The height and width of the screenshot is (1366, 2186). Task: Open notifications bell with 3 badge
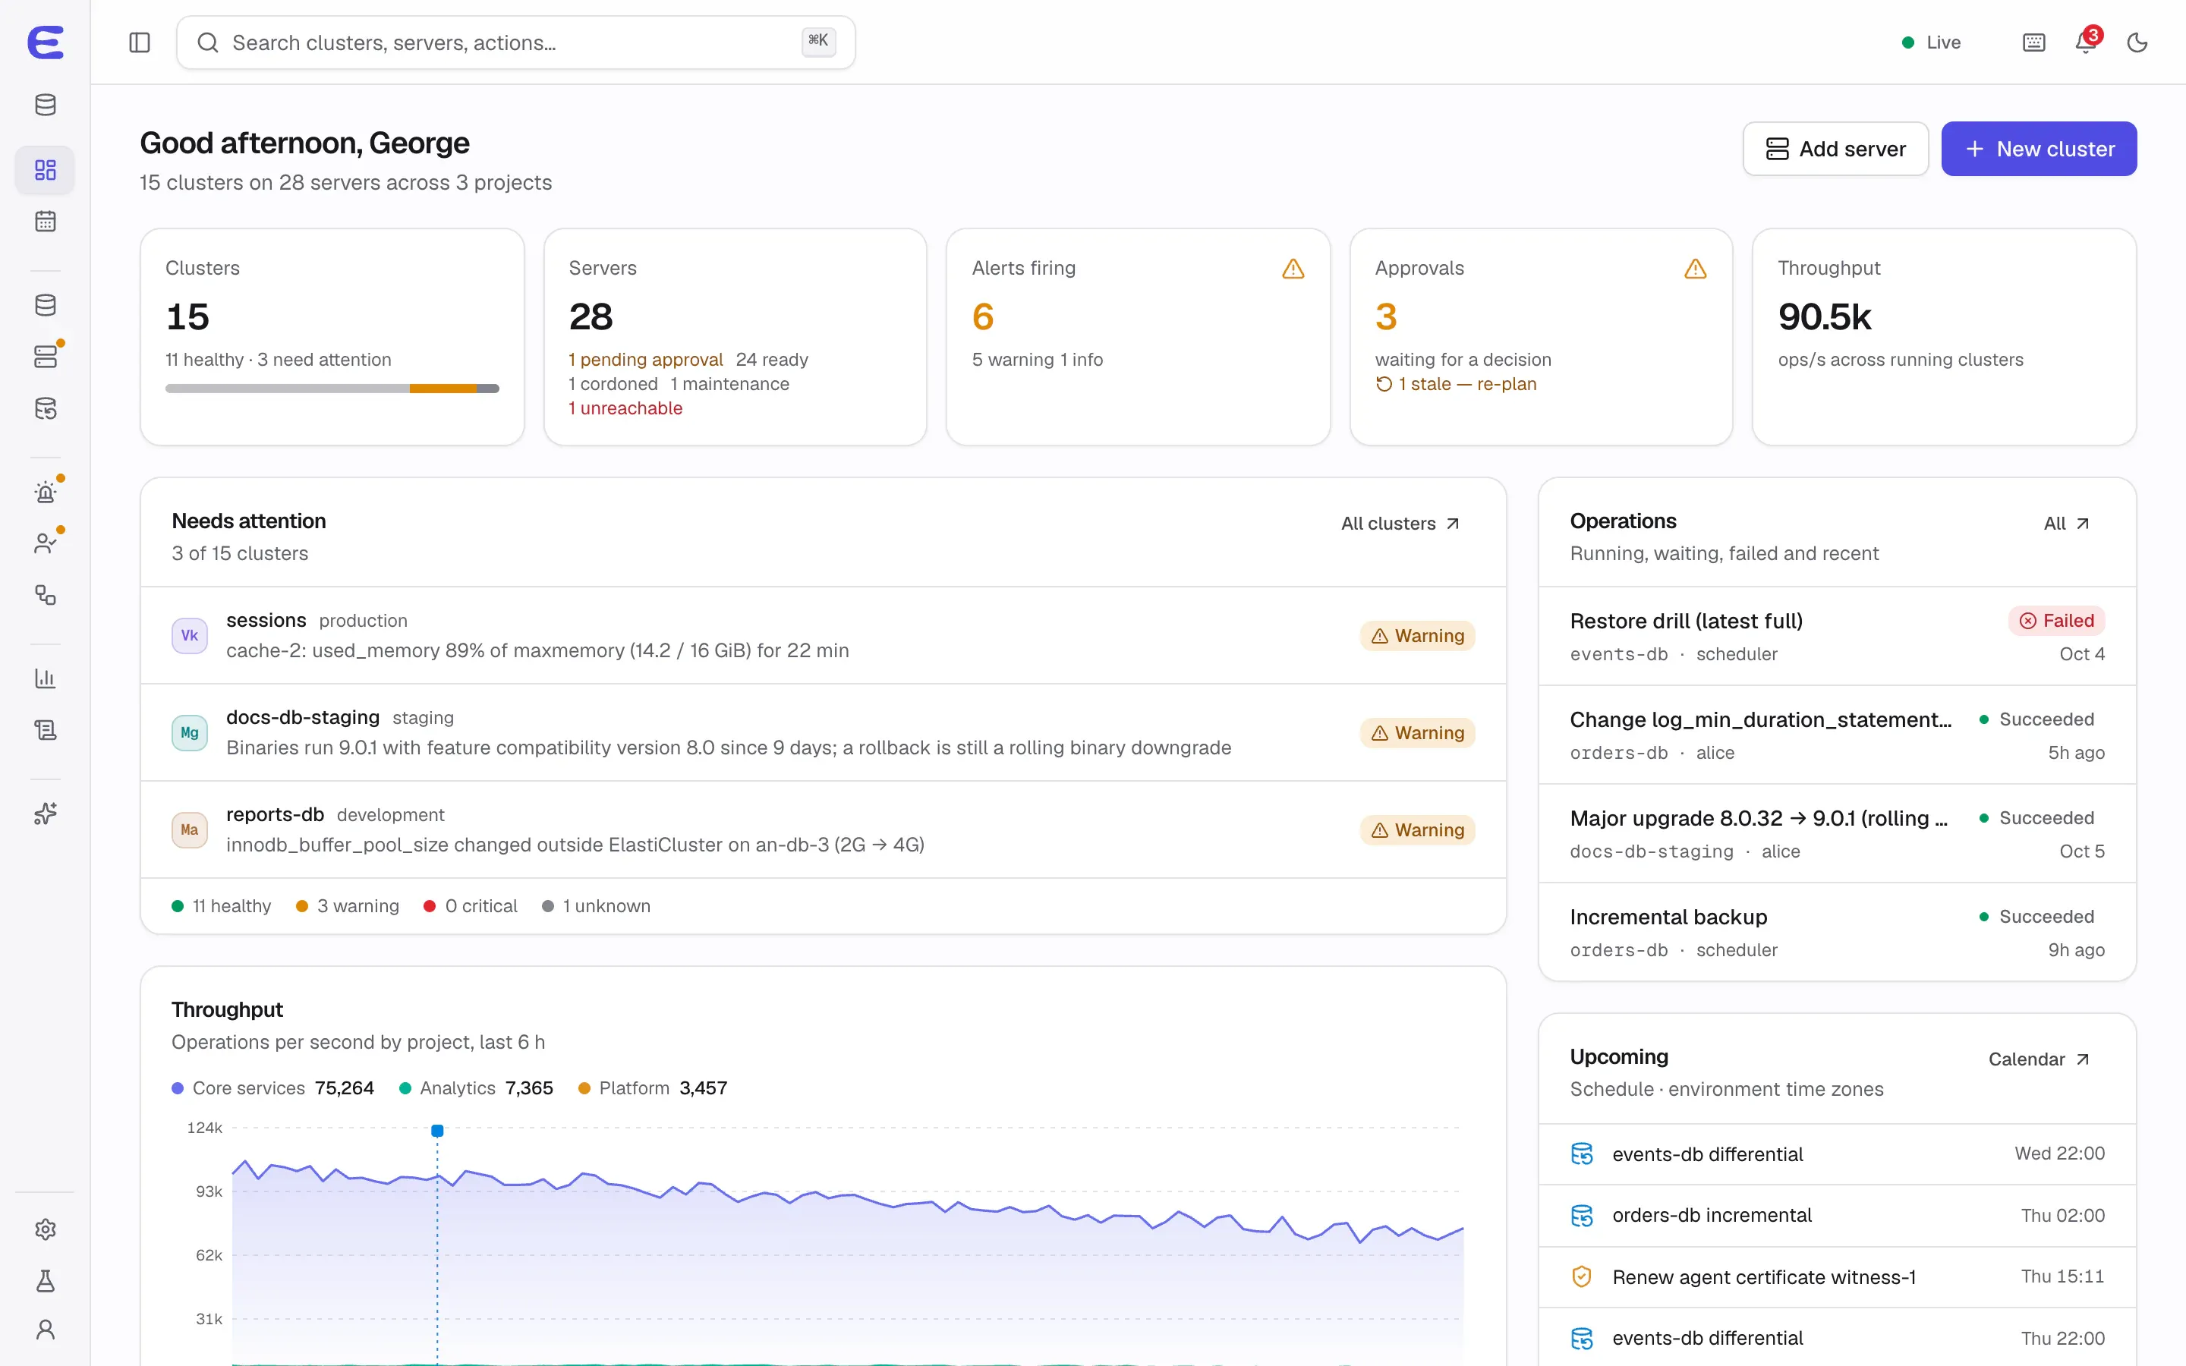coord(2087,42)
